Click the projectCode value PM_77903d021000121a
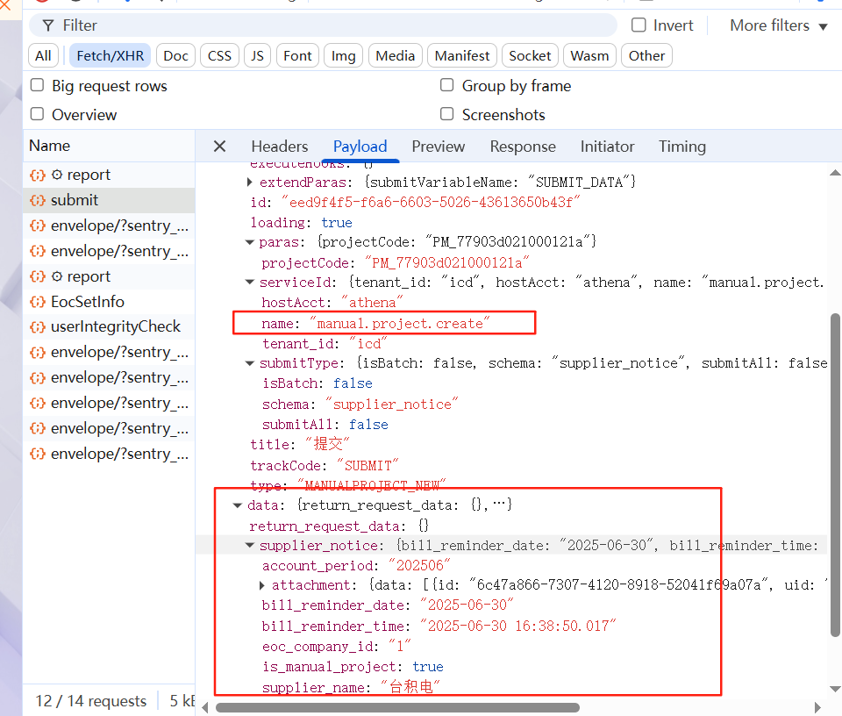842x716 pixels. pos(446,262)
